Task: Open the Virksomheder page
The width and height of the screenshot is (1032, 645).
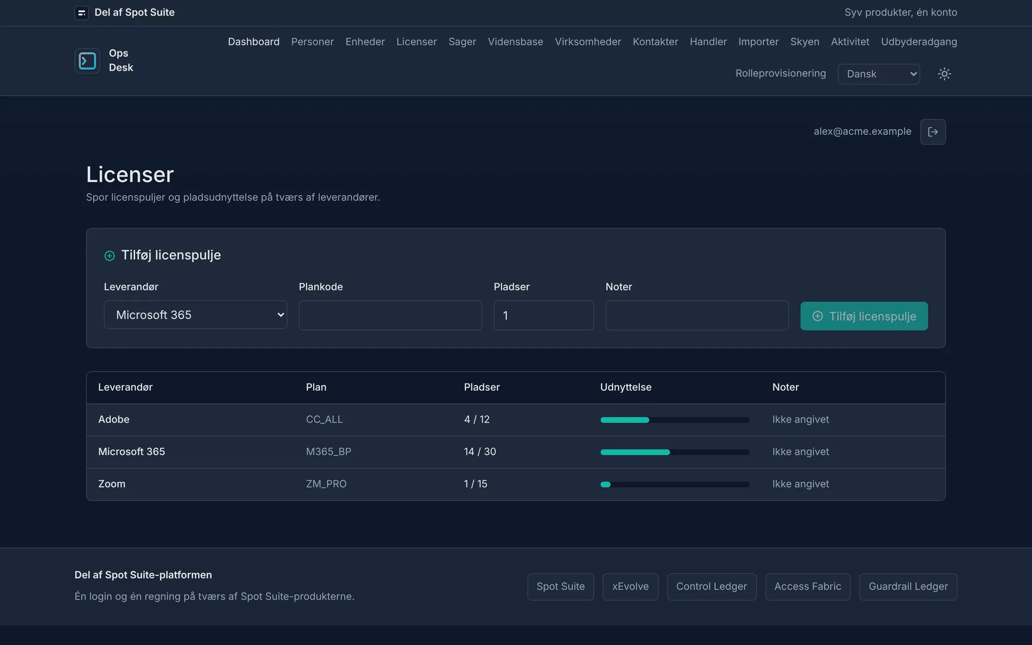Action: pyautogui.click(x=588, y=42)
